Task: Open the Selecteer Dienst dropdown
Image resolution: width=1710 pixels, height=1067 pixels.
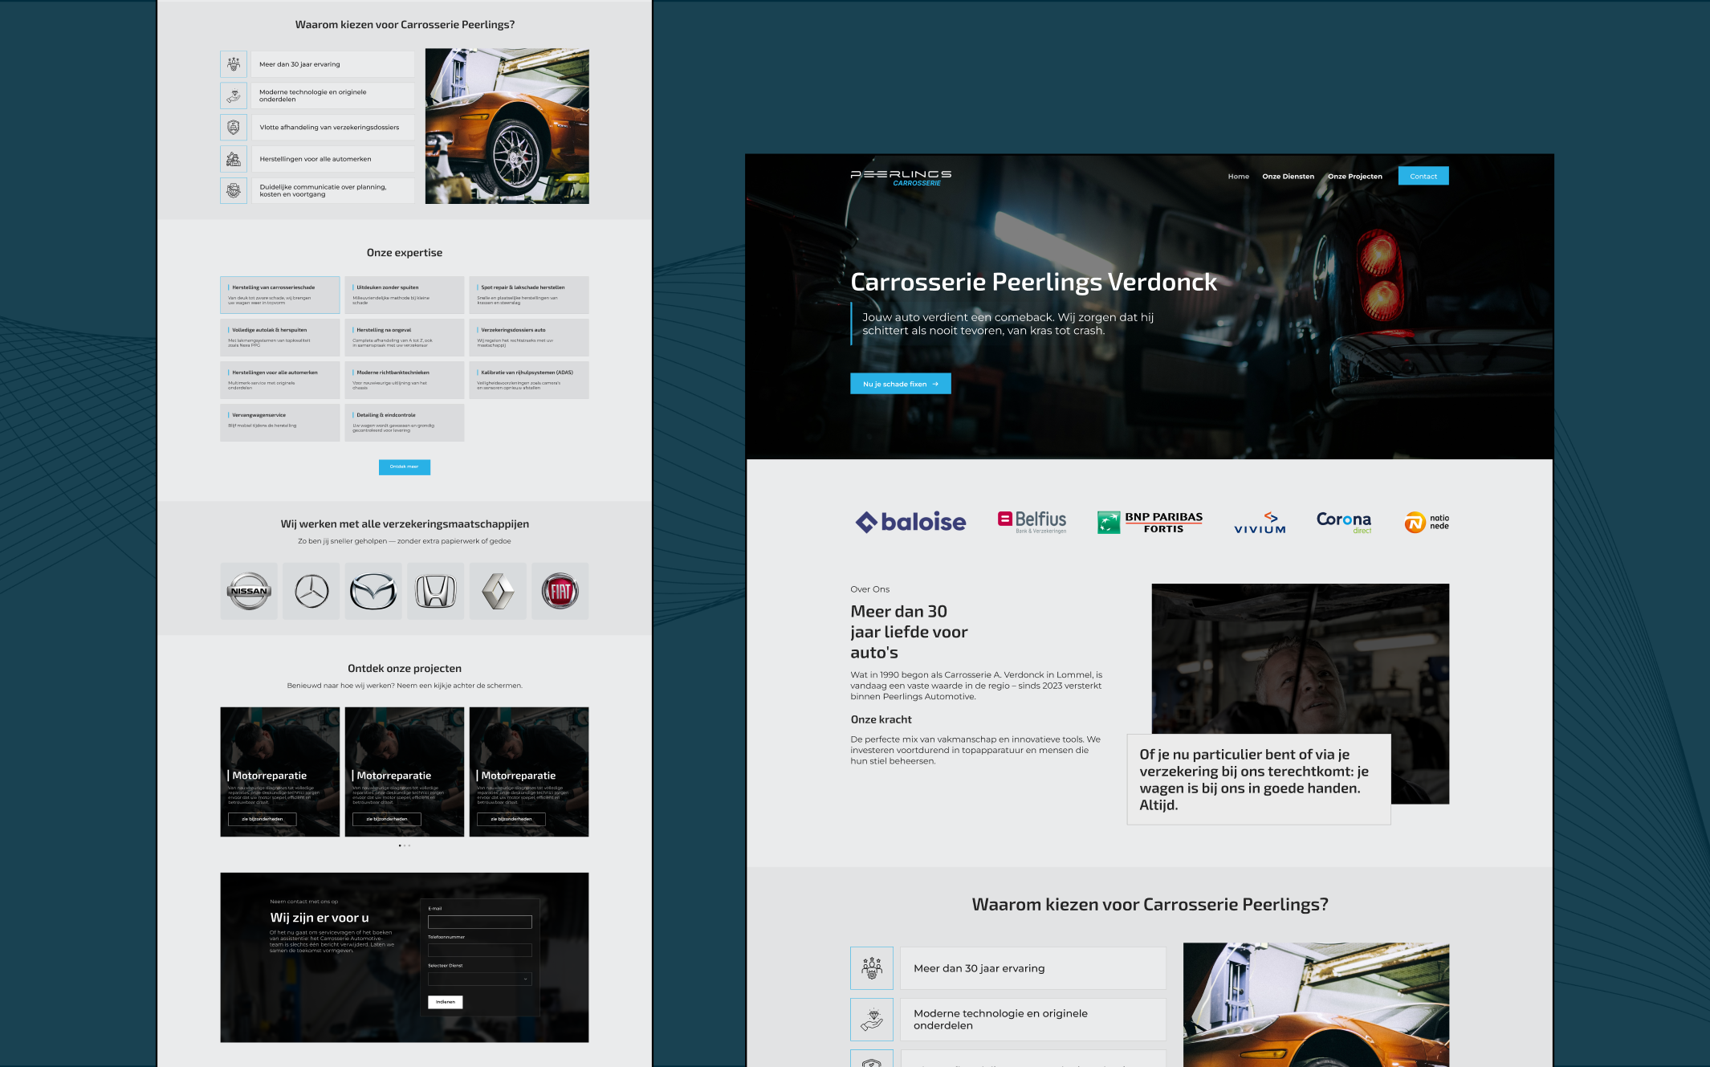Action: coord(479,979)
